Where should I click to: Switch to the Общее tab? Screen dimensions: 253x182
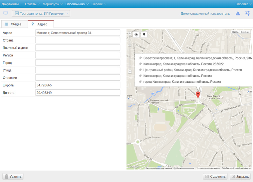[15, 24]
